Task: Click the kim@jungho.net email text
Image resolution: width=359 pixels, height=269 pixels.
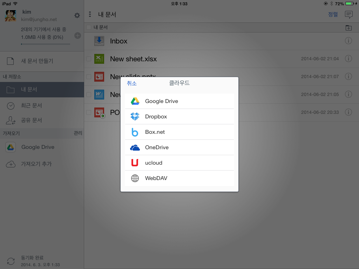Action: tap(39, 20)
